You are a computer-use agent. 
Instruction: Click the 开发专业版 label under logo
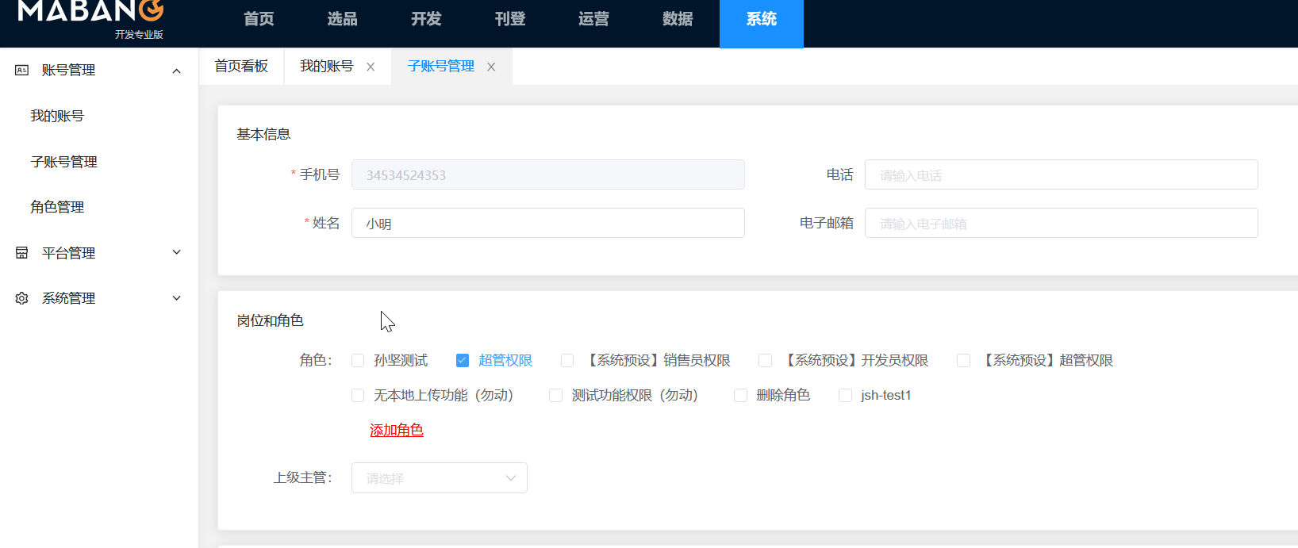139,35
